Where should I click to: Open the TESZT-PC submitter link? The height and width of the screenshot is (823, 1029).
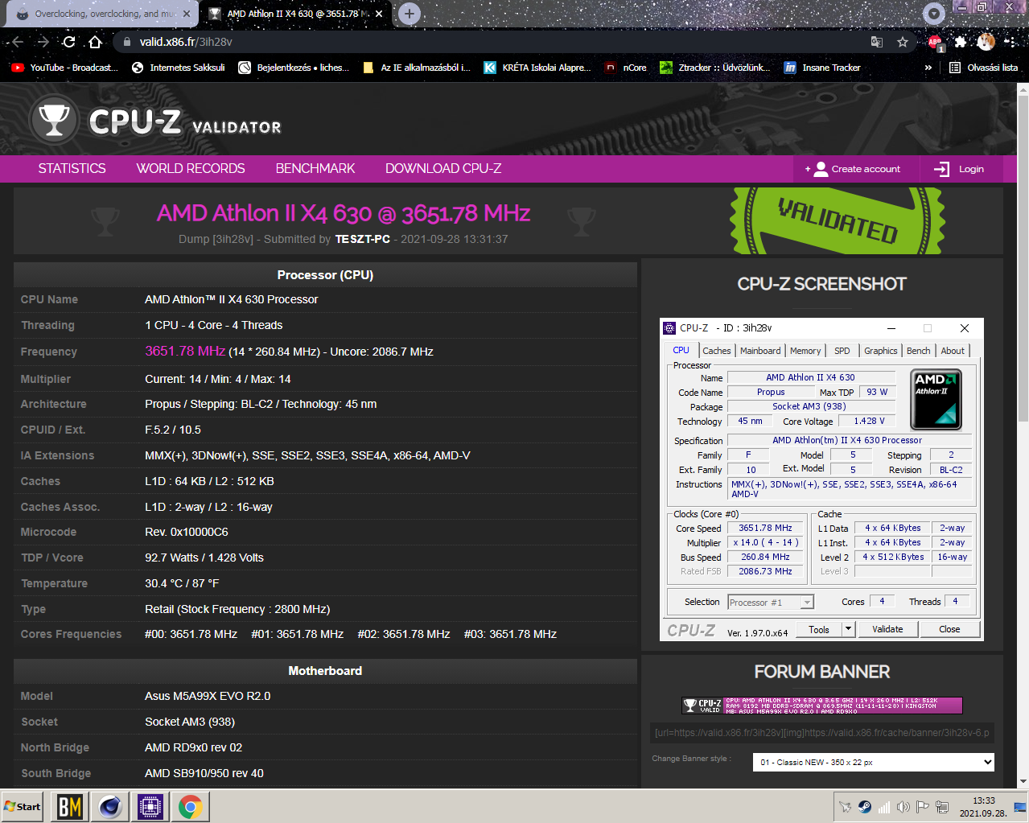click(363, 239)
